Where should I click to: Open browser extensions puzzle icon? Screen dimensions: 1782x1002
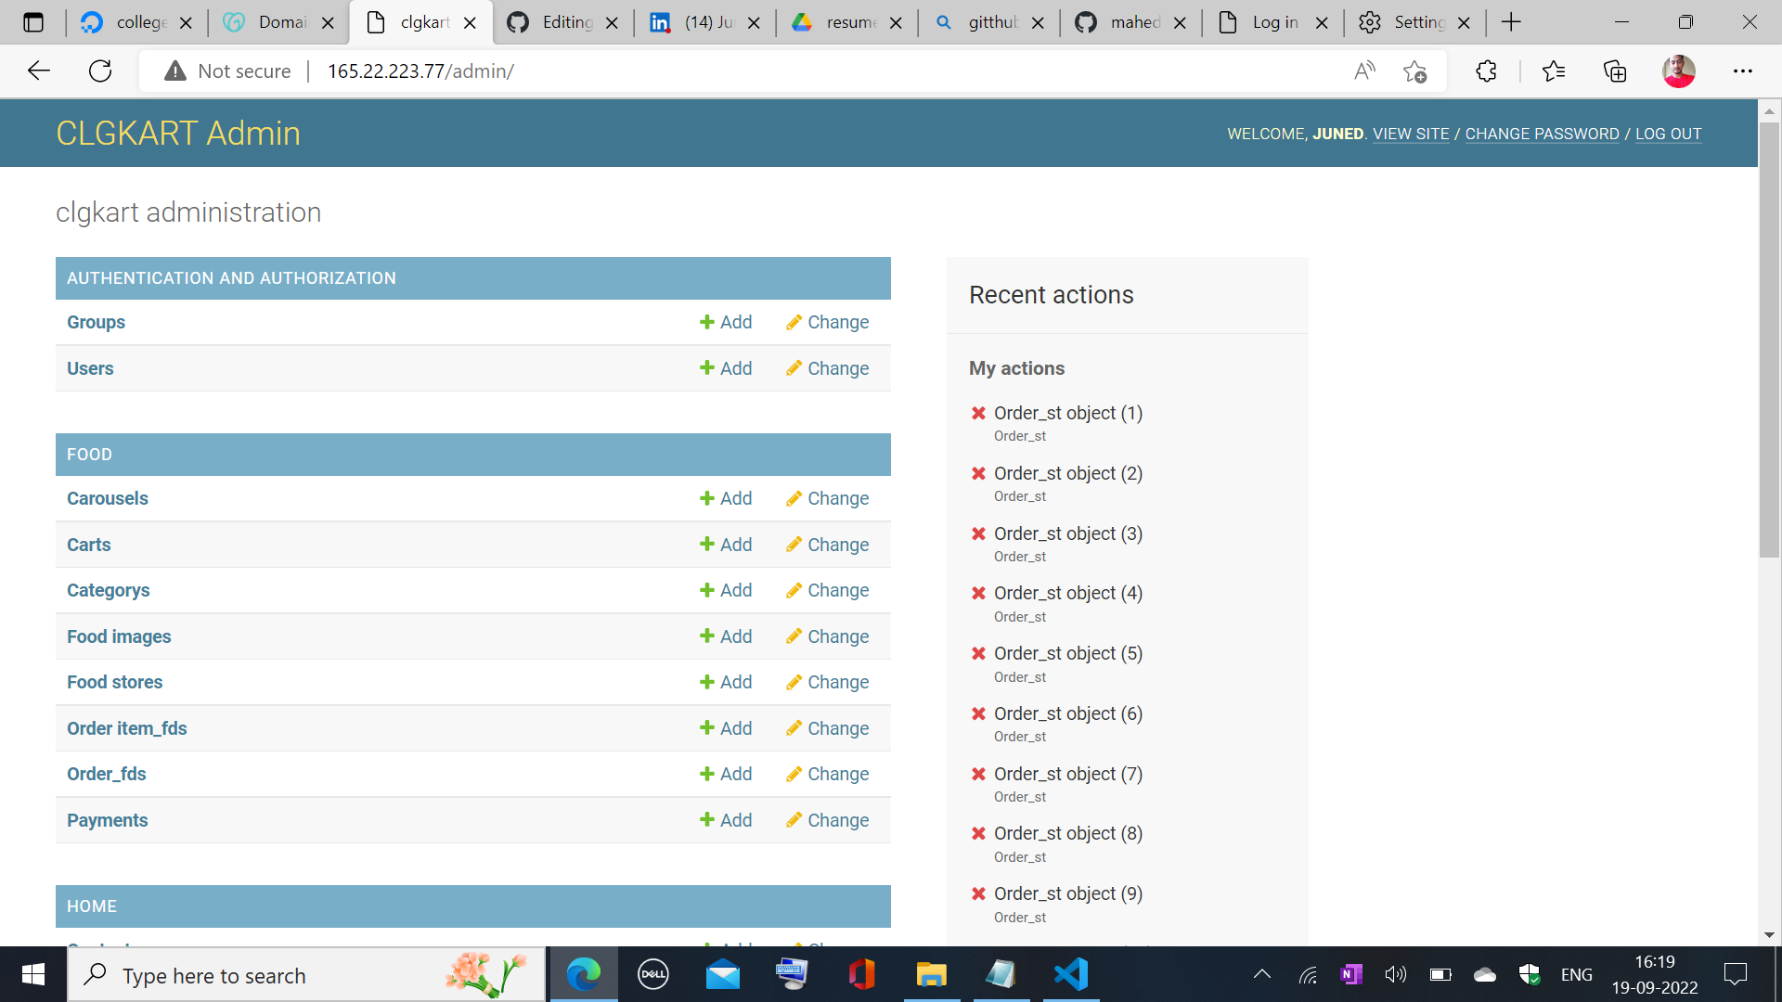tap(1486, 71)
